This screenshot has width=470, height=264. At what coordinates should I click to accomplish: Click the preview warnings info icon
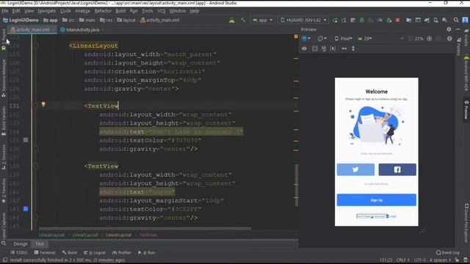pos(449,39)
